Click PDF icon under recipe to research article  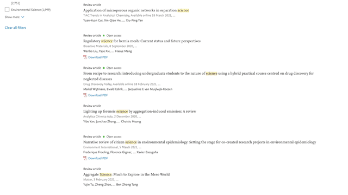point(85,95)
